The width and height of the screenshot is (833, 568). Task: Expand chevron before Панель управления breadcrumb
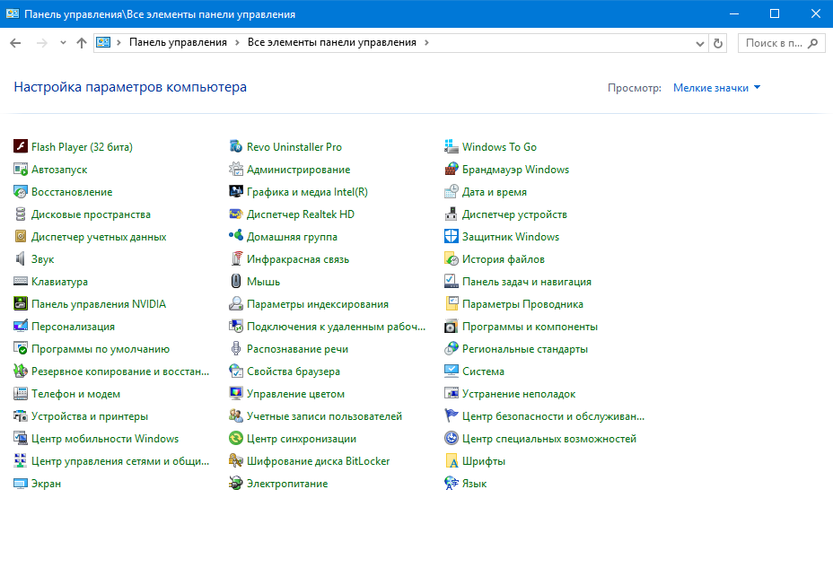tap(118, 42)
